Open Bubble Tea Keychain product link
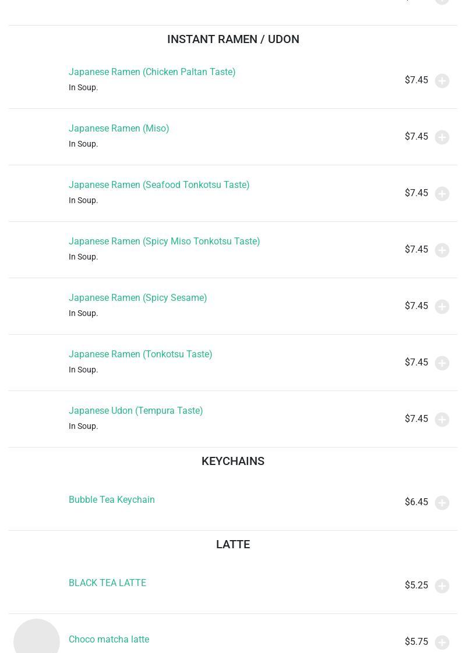The image size is (466, 653). tap(112, 499)
